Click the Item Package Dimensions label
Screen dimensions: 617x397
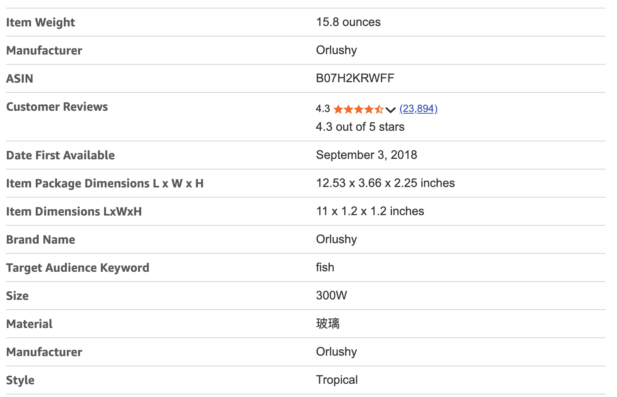coord(105,184)
